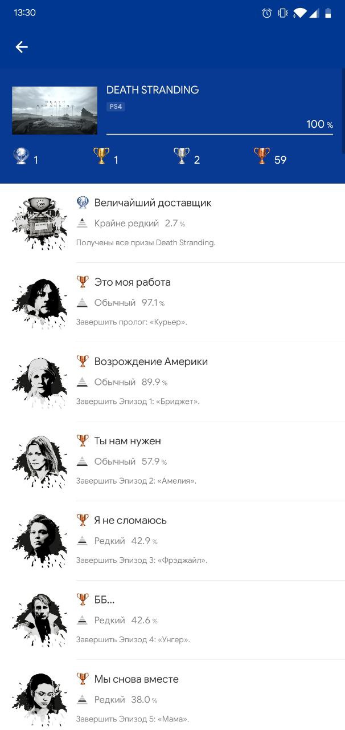Click the bronze trophy icon beside Это моя работа
This screenshot has width=345, height=730.
pyautogui.click(x=83, y=282)
